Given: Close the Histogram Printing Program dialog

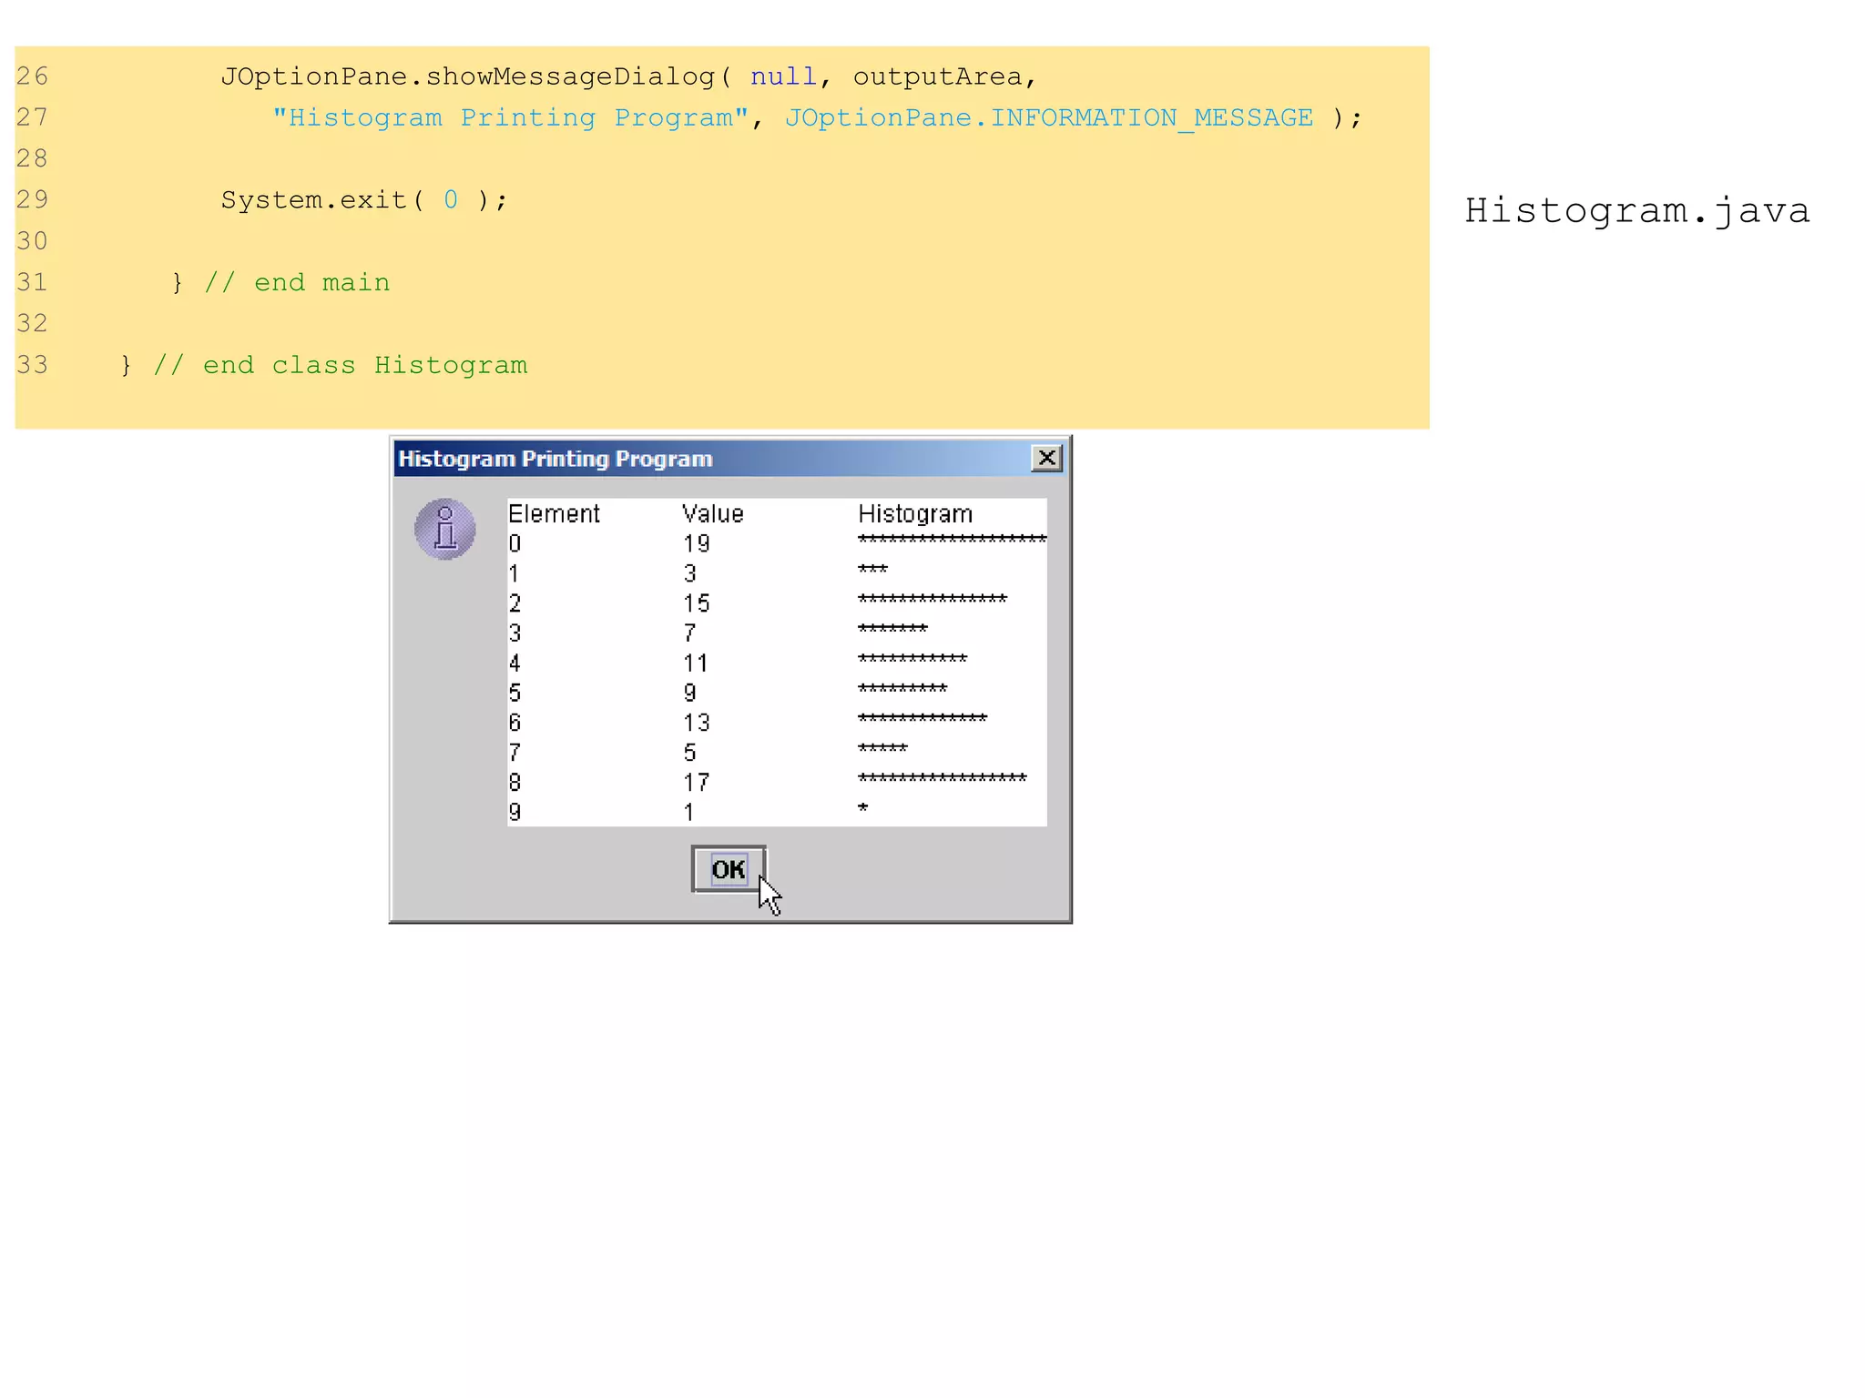Looking at the screenshot, I should [1046, 458].
